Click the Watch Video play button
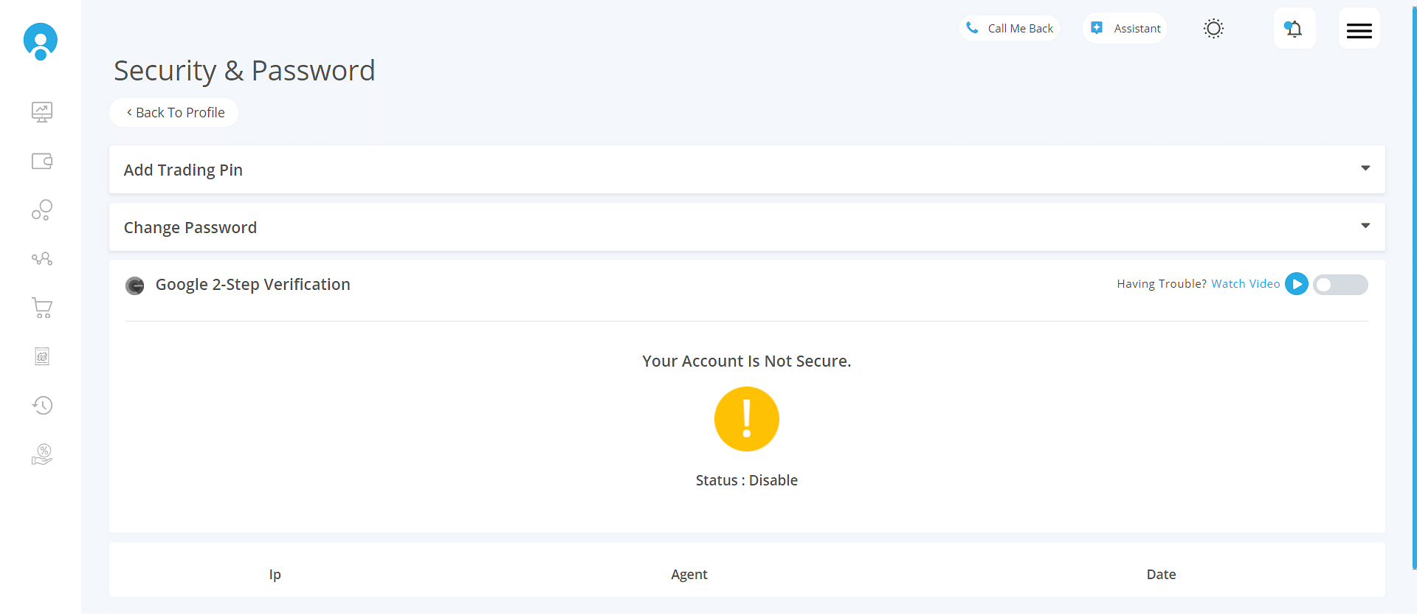This screenshot has width=1417, height=616. [x=1297, y=284]
